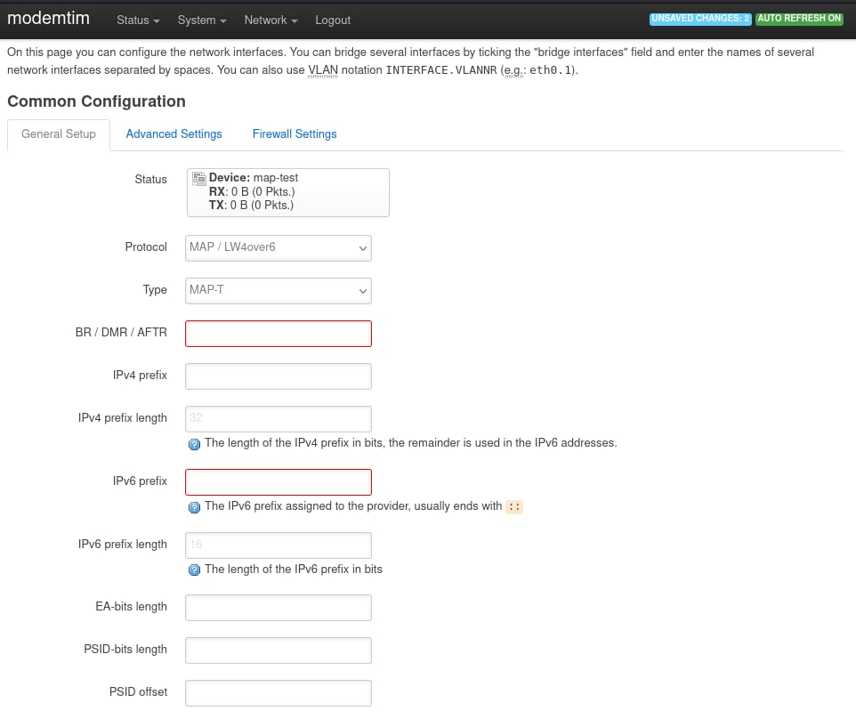The image size is (856, 719).
Task: Open the Network menu
Action: point(271,20)
